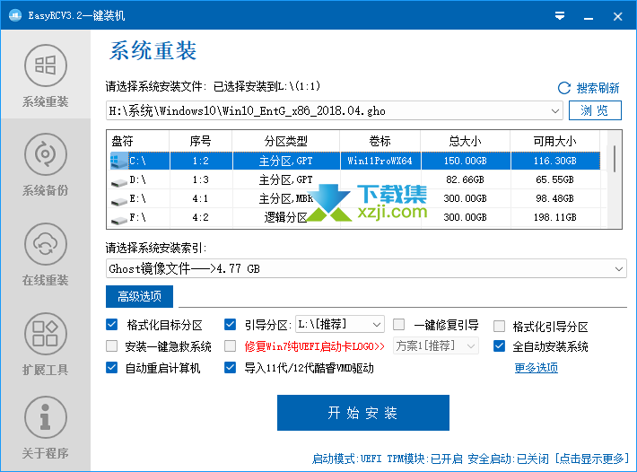Toggle 格式化目标分区 checkbox

coord(112,324)
